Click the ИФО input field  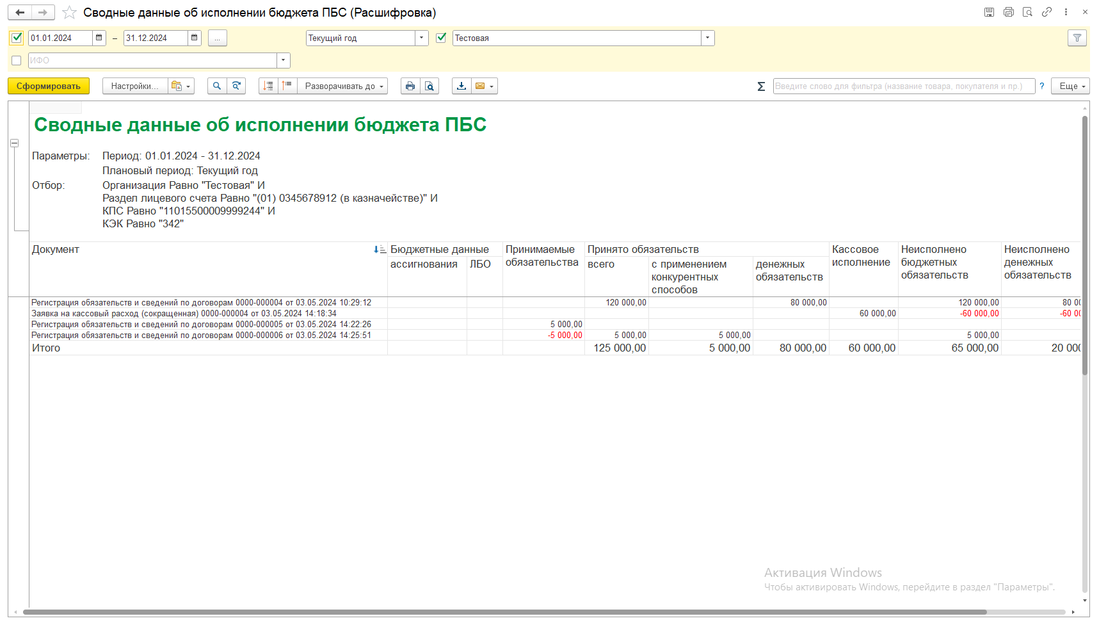tap(153, 60)
